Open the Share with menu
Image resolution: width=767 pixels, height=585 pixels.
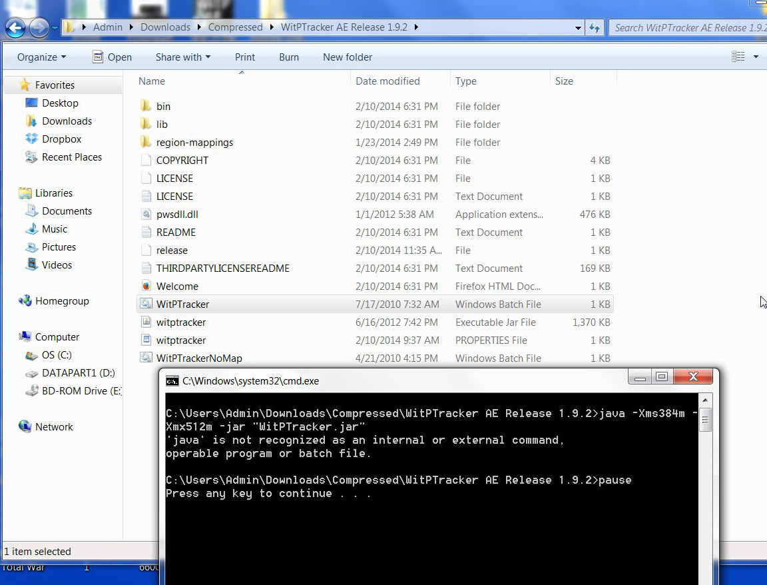click(183, 57)
